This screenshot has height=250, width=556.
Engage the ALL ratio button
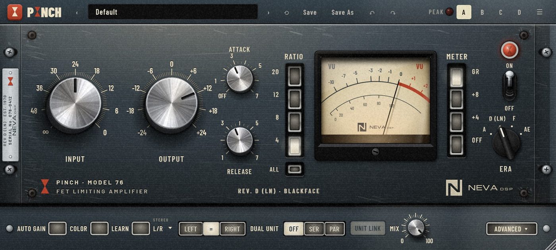[294, 169]
